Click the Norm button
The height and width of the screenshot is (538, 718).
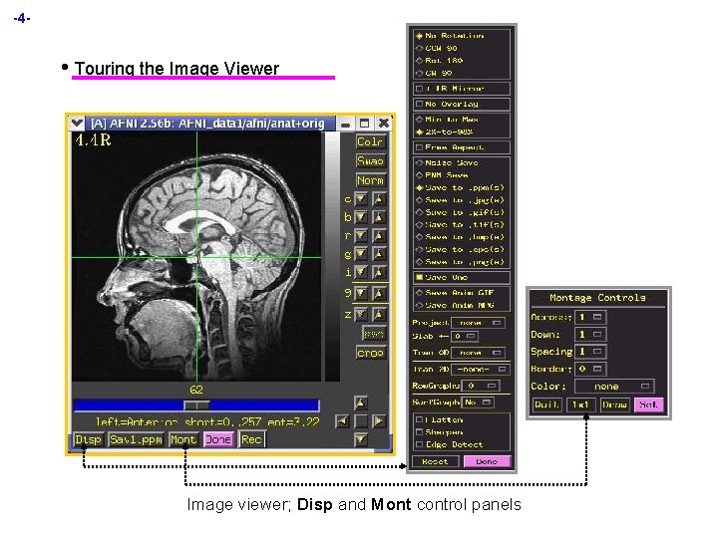click(x=370, y=180)
